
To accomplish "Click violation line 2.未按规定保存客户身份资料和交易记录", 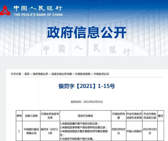I will pos(84,127).
